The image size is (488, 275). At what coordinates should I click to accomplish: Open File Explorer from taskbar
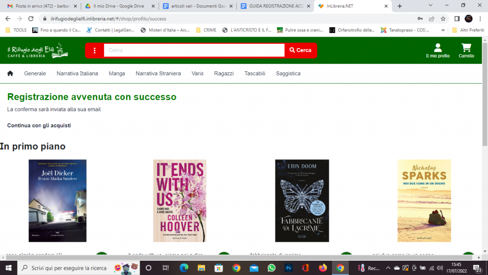click(x=201, y=268)
